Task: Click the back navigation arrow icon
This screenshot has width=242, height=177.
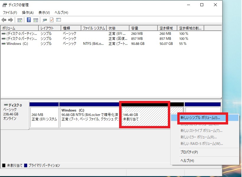Action: 4,20
